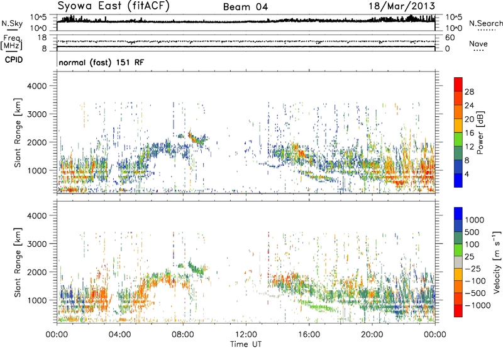The width and height of the screenshot is (503, 348).
Task: Click the 'N.Sky' legend label
Action: point(12,23)
